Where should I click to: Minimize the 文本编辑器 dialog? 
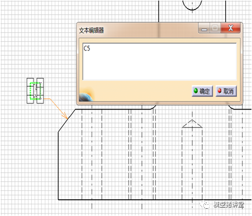click(x=205, y=28)
